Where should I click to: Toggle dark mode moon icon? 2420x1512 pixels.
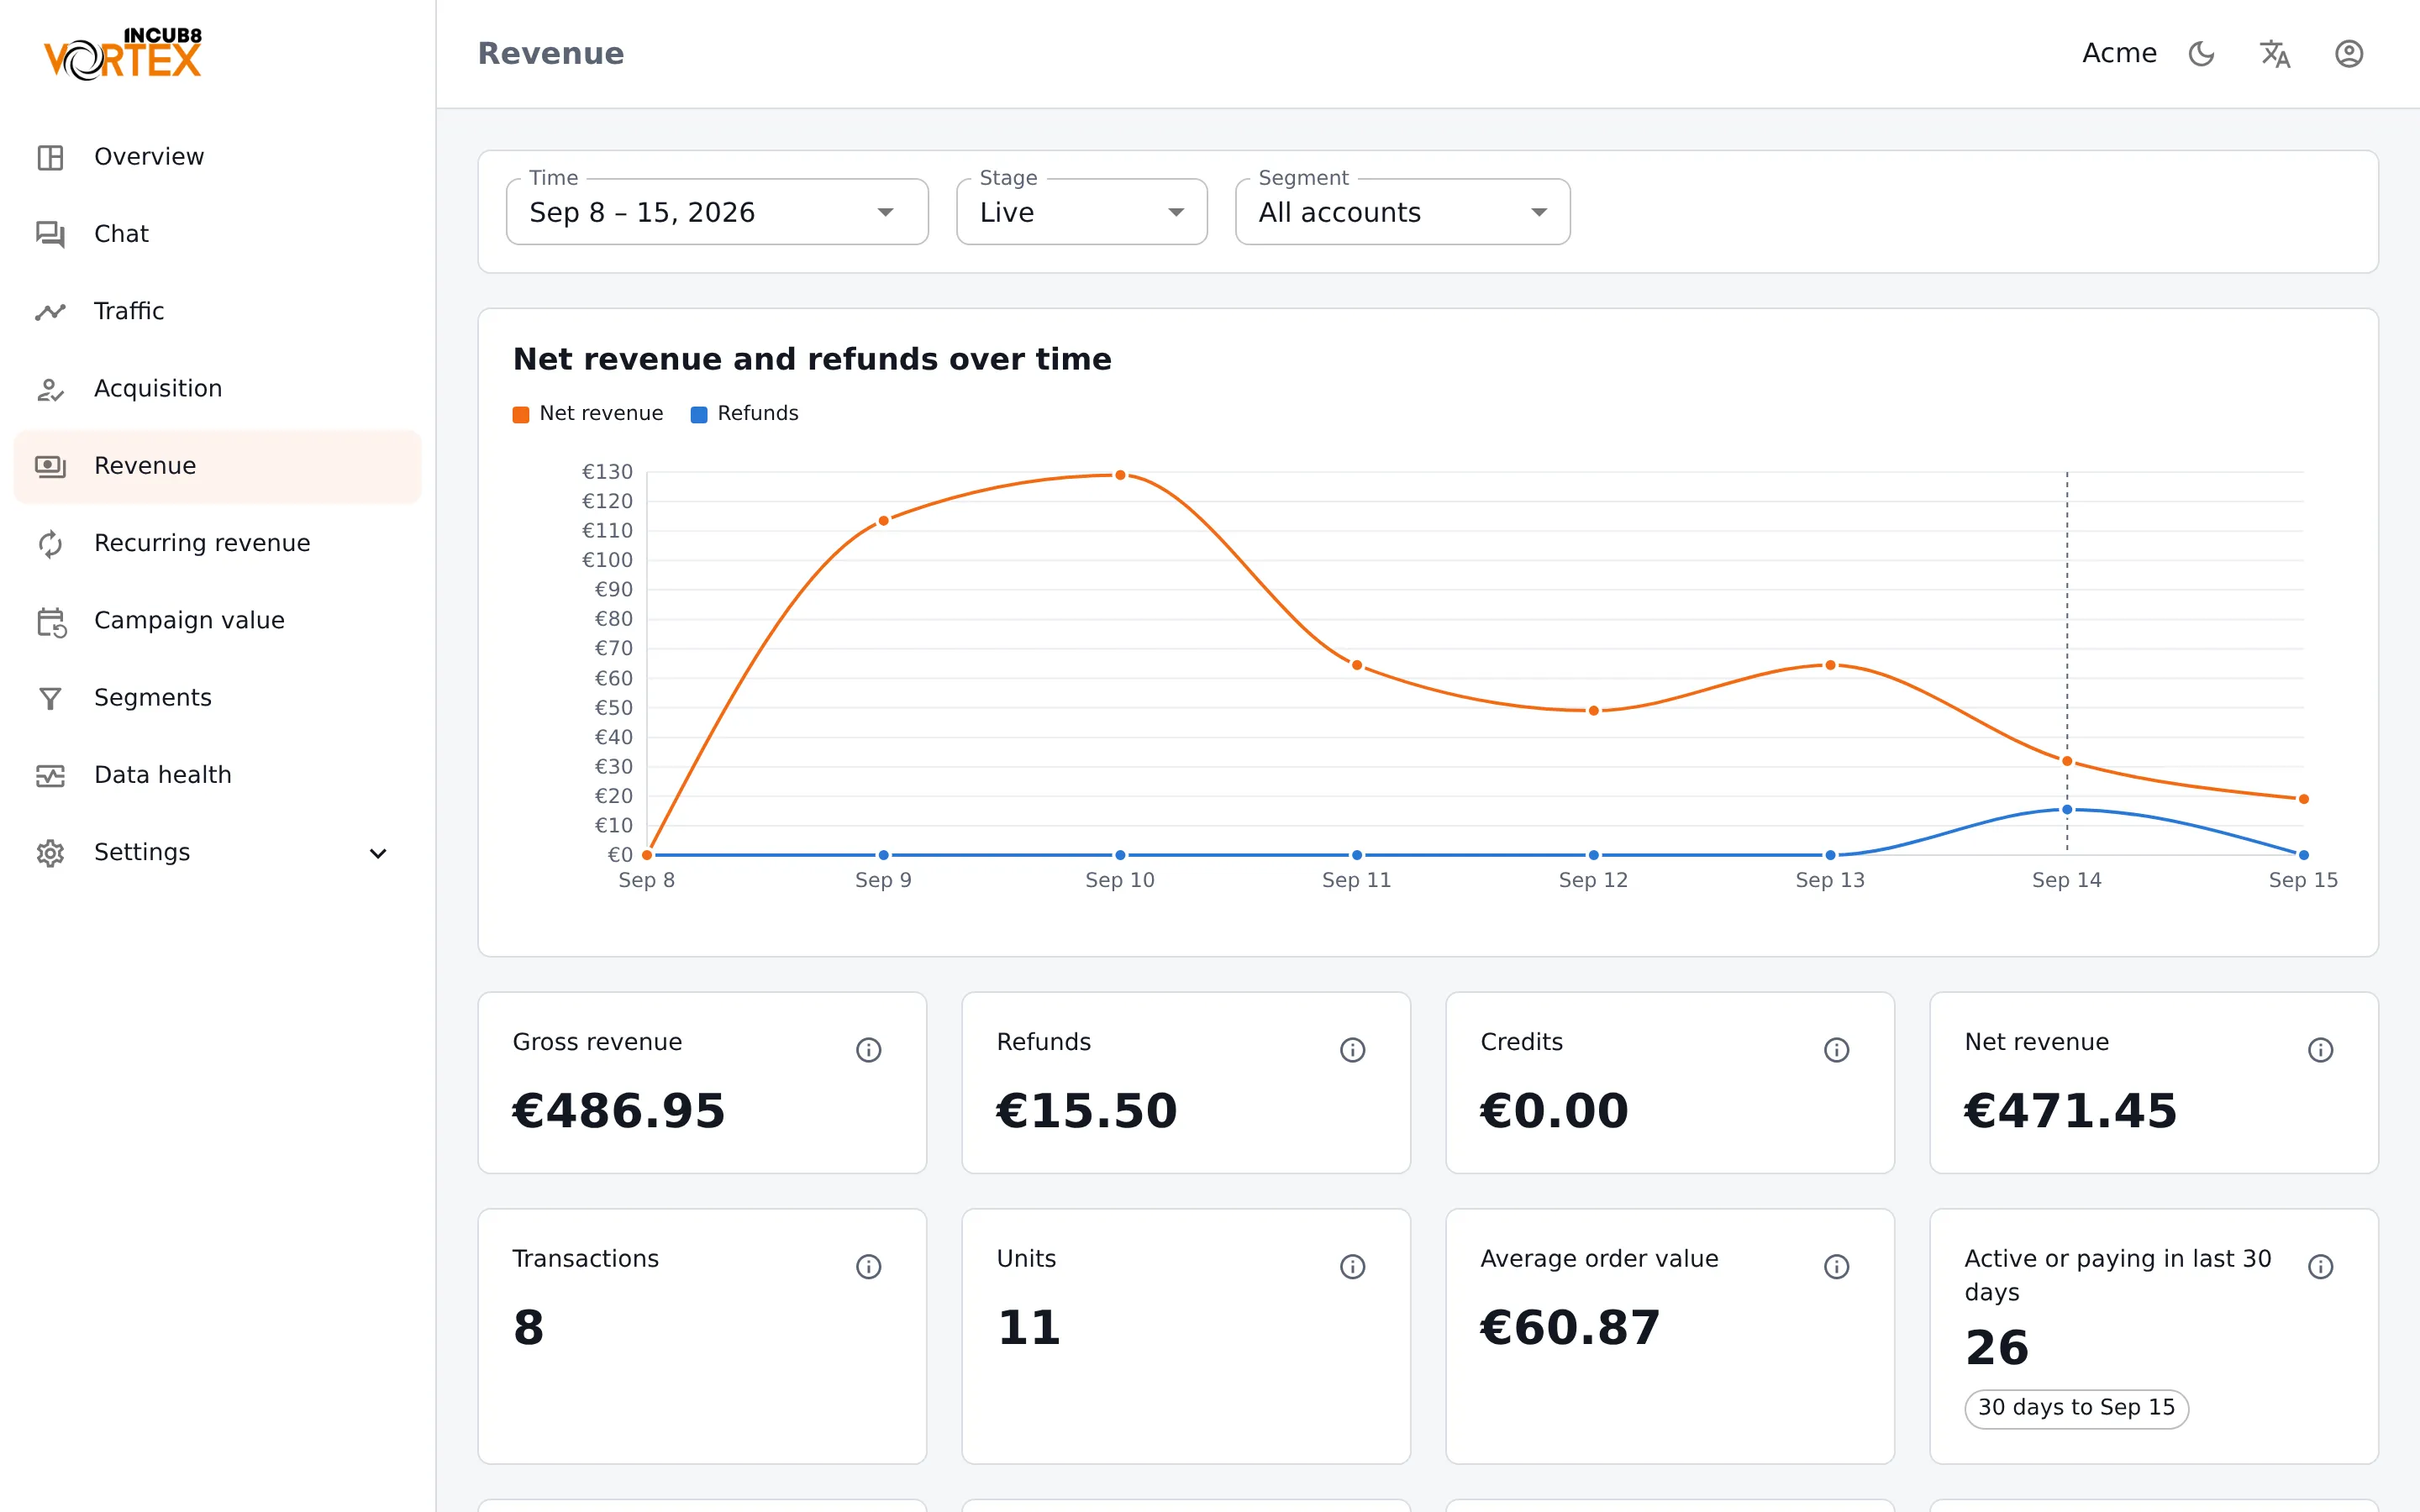tap(2201, 53)
